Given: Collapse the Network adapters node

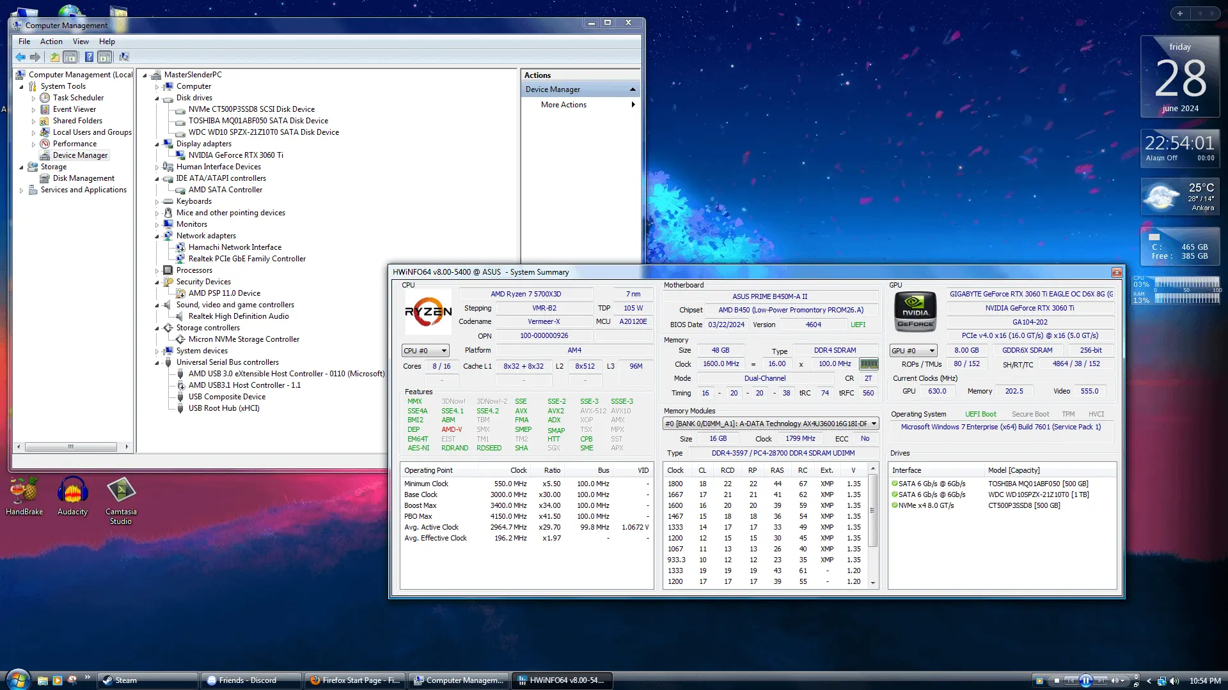Looking at the screenshot, I should tap(157, 236).
